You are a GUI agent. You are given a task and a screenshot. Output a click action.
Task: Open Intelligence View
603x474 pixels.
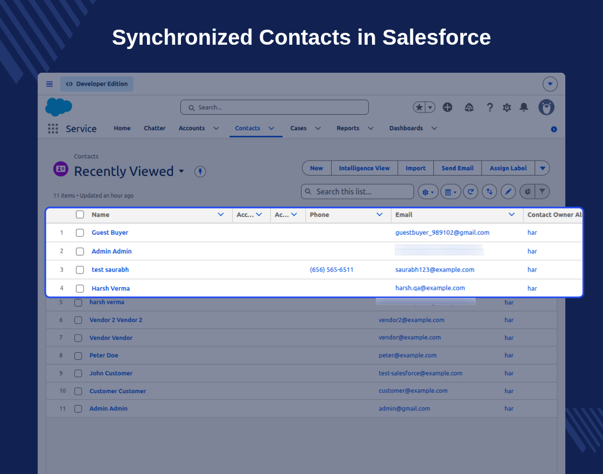[x=364, y=168]
